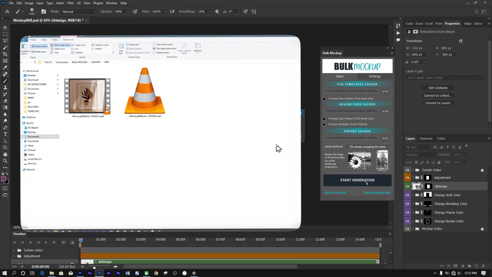Select the Type tool

point(5,134)
